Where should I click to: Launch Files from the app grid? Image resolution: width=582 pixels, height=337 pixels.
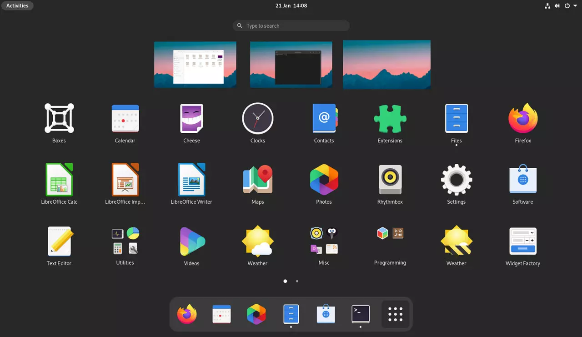(457, 119)
